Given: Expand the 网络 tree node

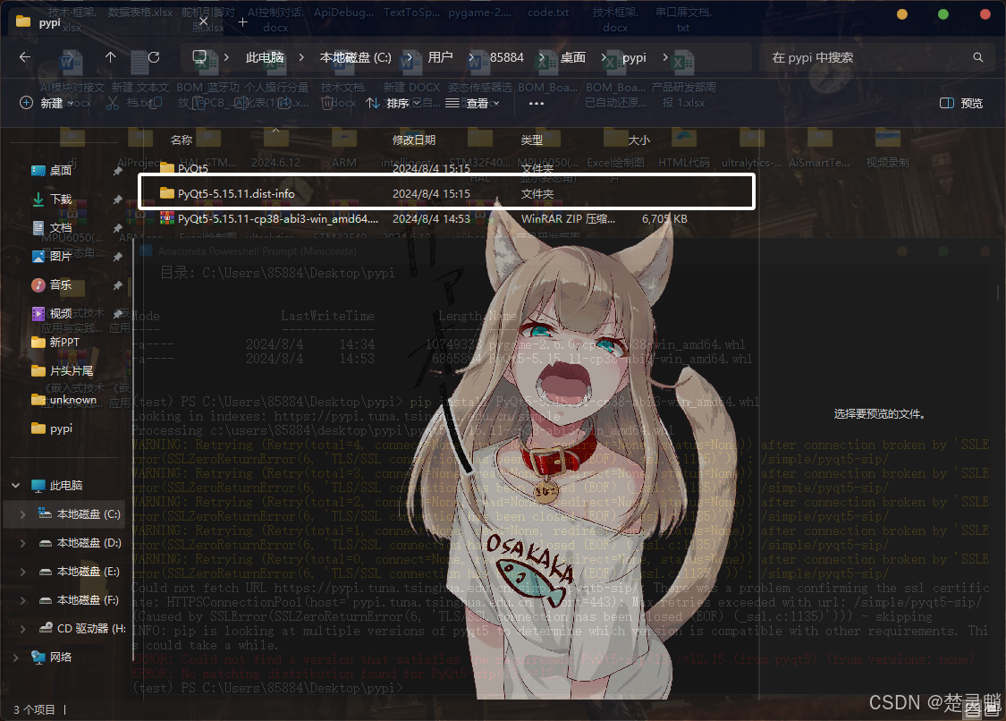Looking at the screenshot, I should point(15,657).
